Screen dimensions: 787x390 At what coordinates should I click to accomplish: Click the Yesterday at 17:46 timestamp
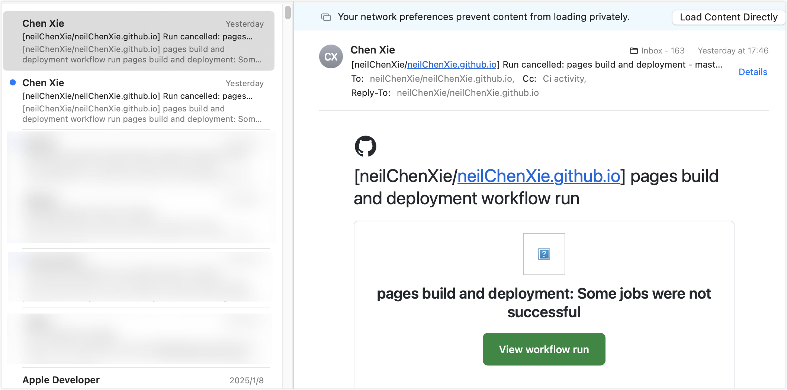coord(733,51)
